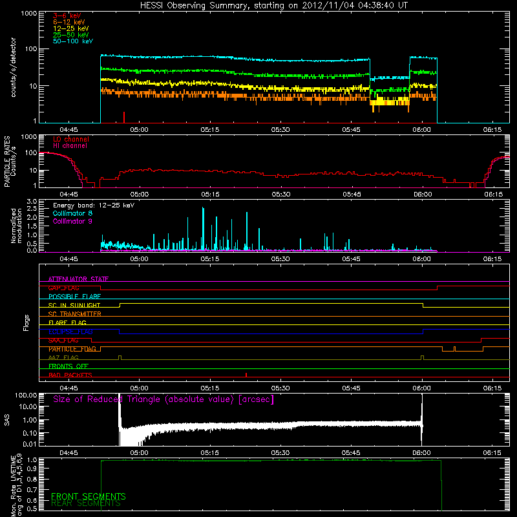Click the SC_TRANSMITTER flag label
The height and width of the screenshot is (517, 517).
click(x=75, y=314)
